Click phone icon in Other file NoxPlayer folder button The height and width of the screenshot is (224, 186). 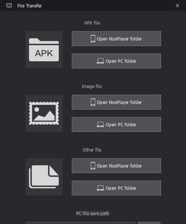tap(93, 166)
